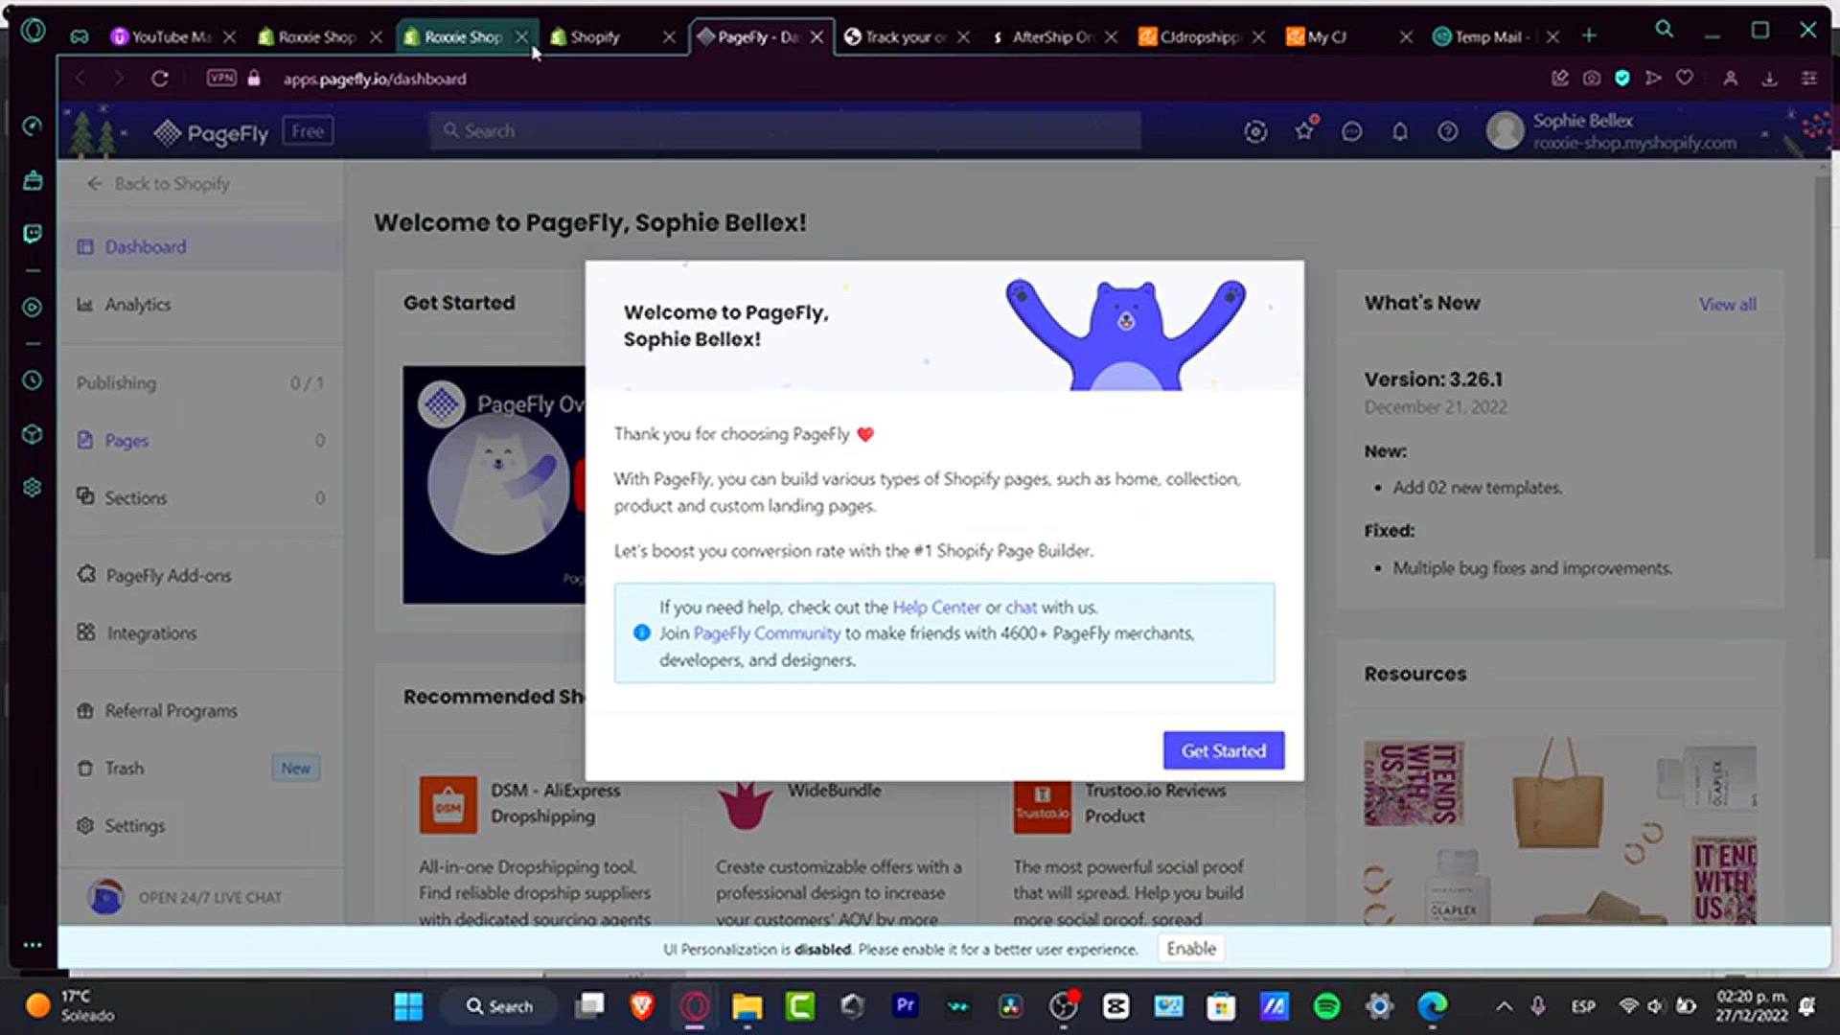1840x1035 pixels.
Task: Open the chat link in the dialog
Action: [1021, 608]
